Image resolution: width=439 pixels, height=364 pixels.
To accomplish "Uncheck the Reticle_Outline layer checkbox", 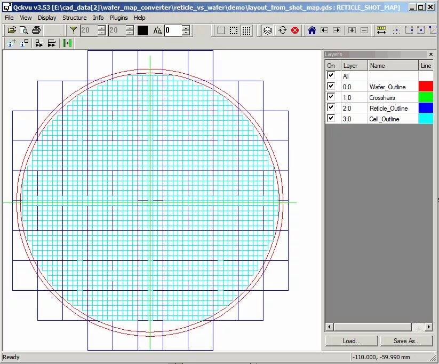I will pos(331,107).
